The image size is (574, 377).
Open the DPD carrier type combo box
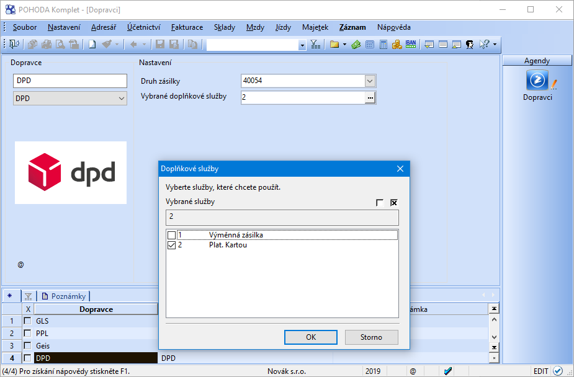[x=70, y=99]
